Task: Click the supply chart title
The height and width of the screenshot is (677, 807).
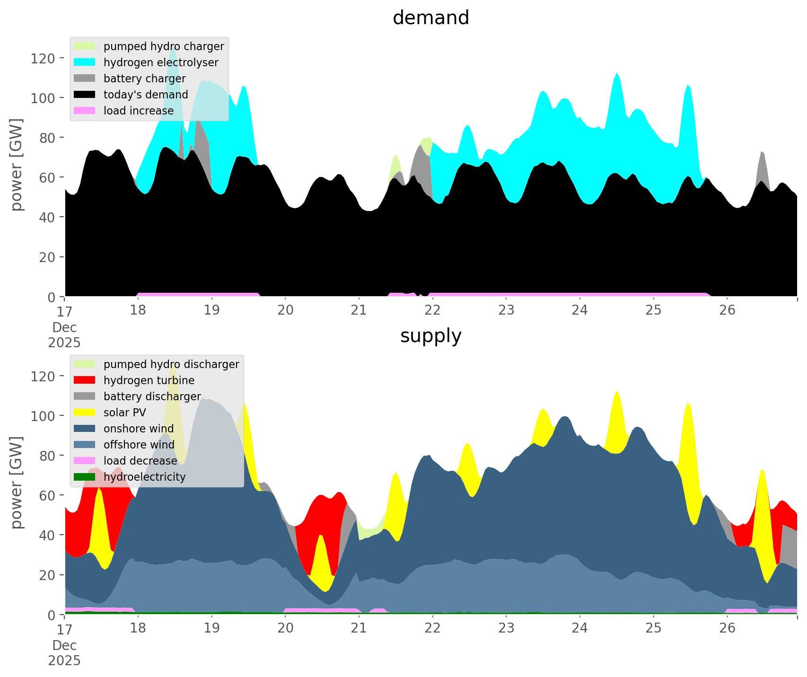Action: coord(431,336)
